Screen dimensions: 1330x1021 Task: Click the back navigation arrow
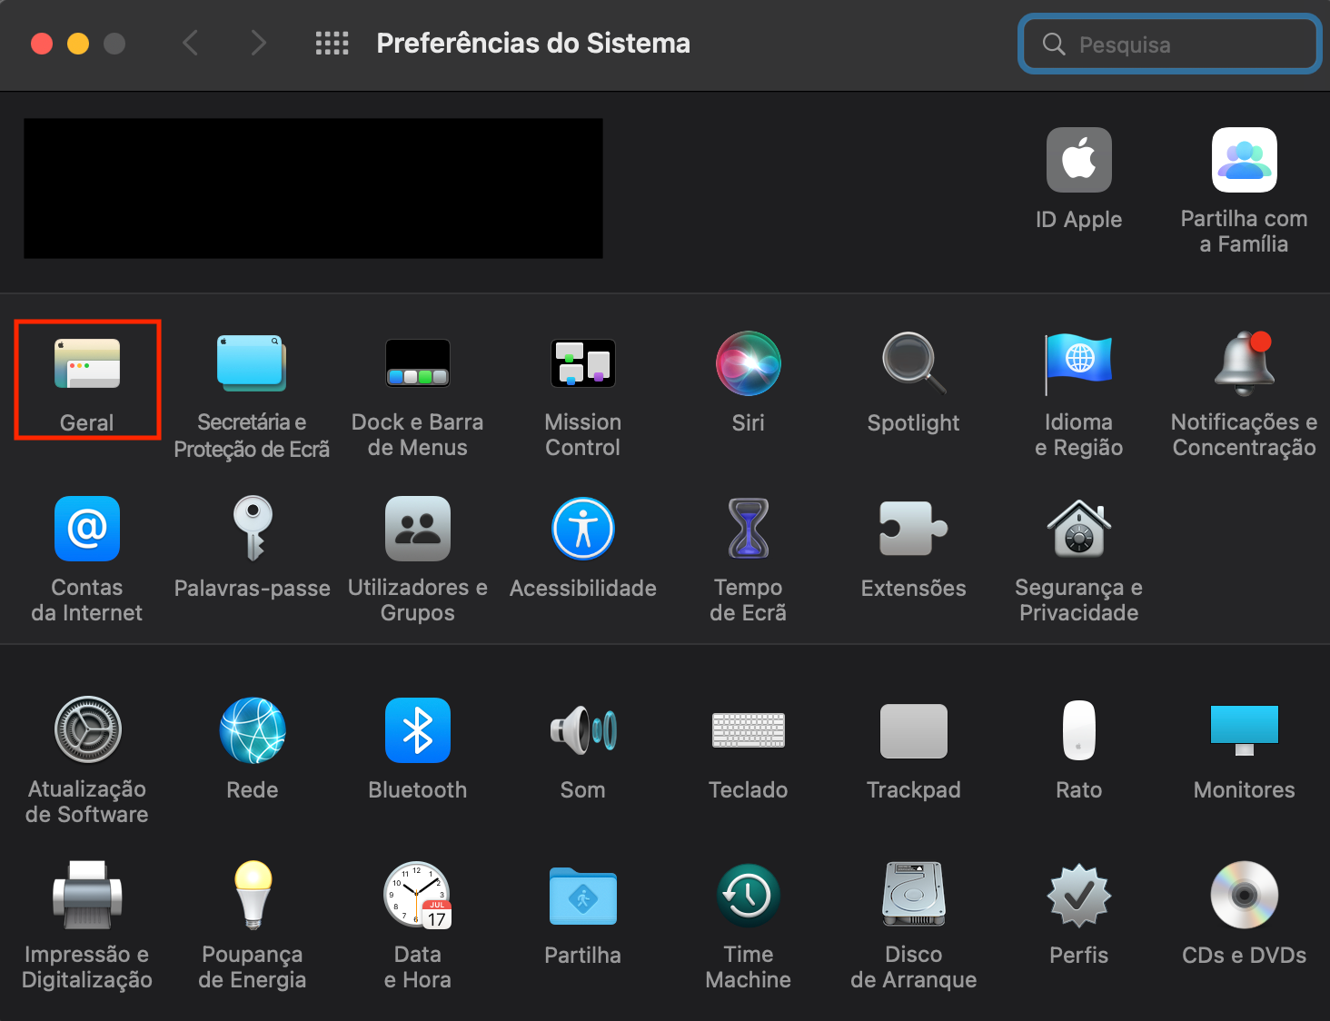click(x=191, y=44)
